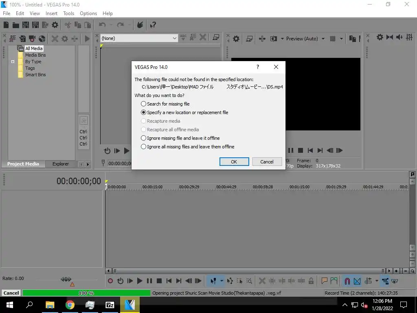Toggle Auto Ripple icon in timeline toolbar
The height and width of the screenshot is (313, 417).
(x=368, y=281)
